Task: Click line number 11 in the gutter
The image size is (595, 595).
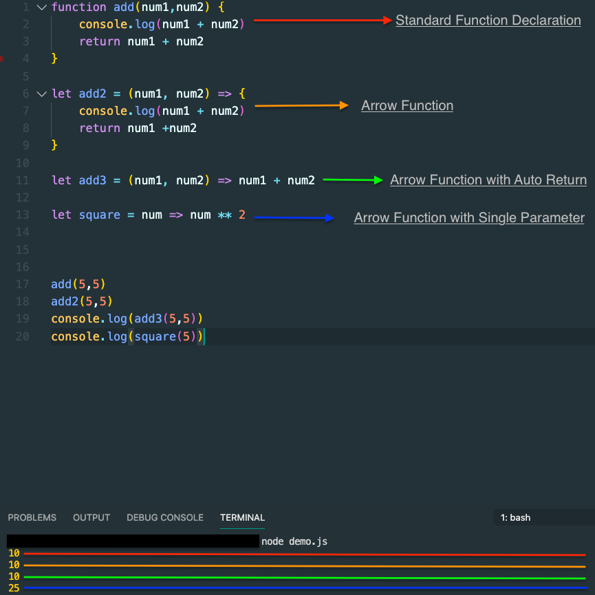Action: click(23, 180)
